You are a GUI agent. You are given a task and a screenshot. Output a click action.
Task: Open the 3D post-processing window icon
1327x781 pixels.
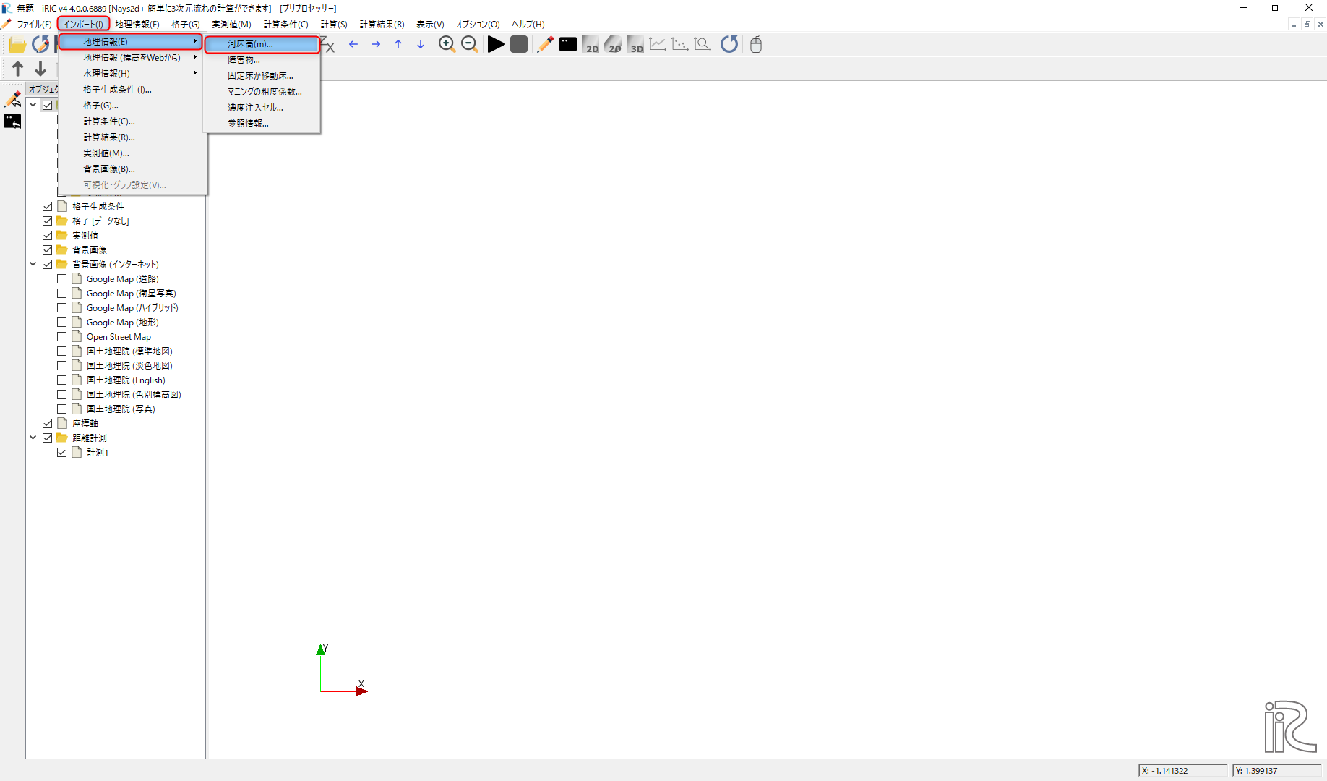[x=635, y=45]
